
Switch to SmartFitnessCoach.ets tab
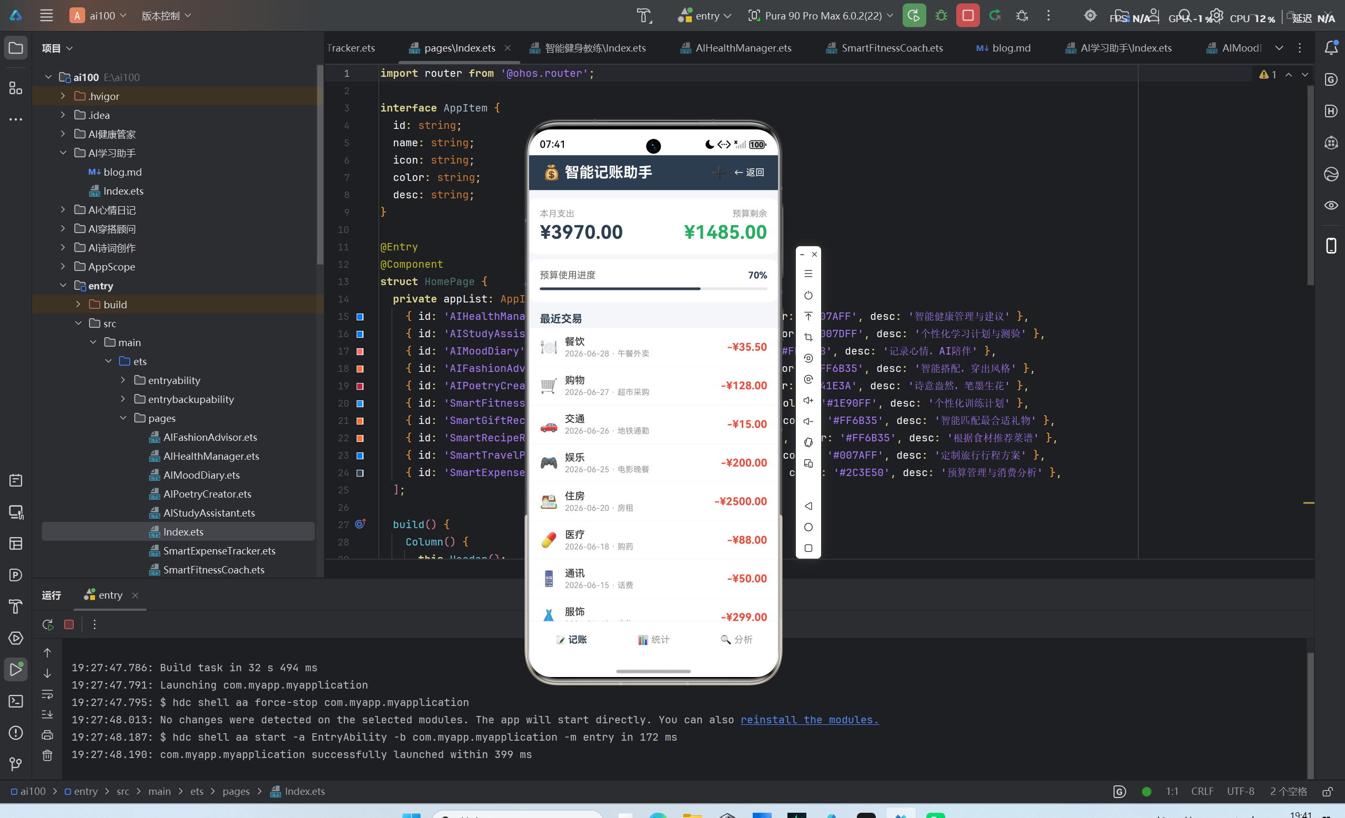(884, 48)
